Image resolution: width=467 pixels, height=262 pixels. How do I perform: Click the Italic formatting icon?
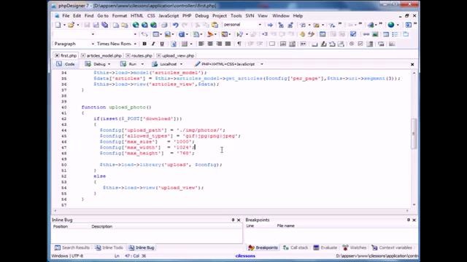(x=153, y=44)
